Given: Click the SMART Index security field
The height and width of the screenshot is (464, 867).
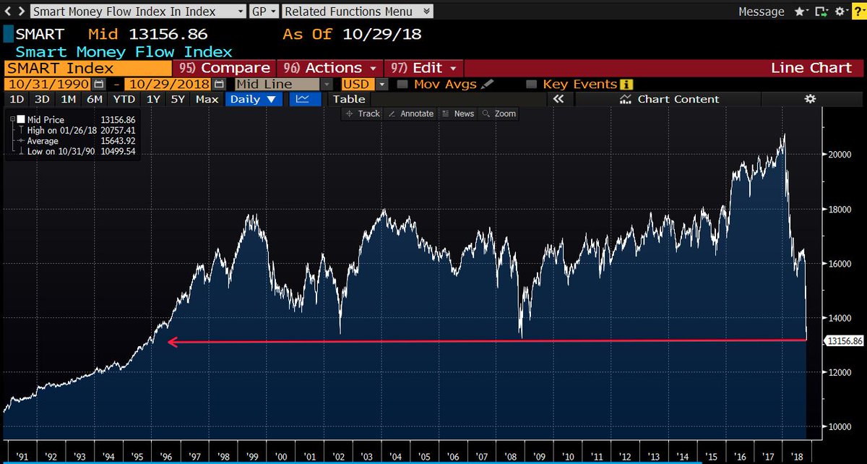Looking at the screenshot, I should point(87,68).
